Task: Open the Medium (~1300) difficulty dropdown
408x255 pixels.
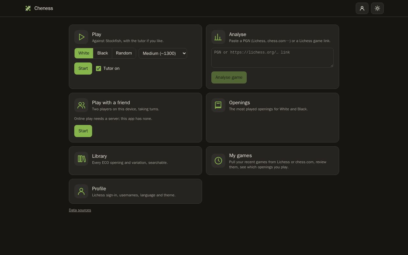Action: [x=163, y=53]
